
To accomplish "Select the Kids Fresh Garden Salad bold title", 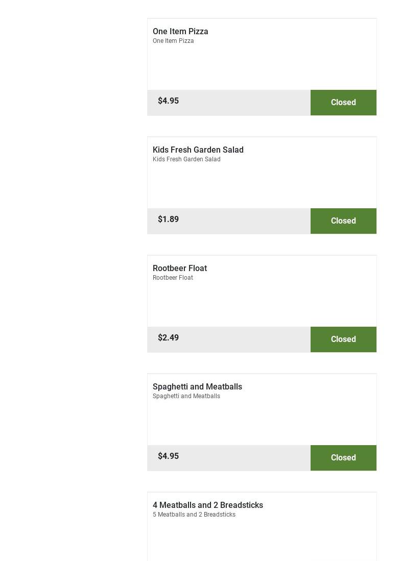I will [x=198, y=150].
